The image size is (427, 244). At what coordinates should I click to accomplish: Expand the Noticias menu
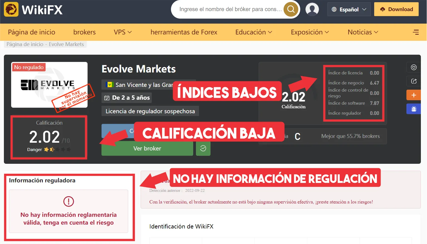(x=363, y=32)
